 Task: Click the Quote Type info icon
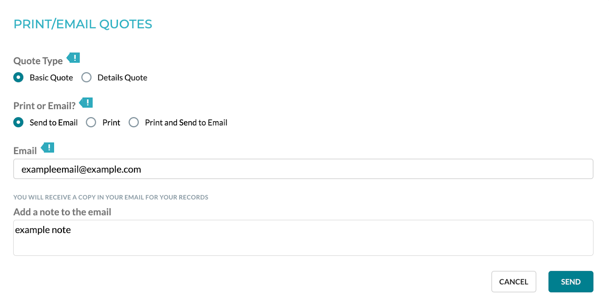(x=74, y=58)
